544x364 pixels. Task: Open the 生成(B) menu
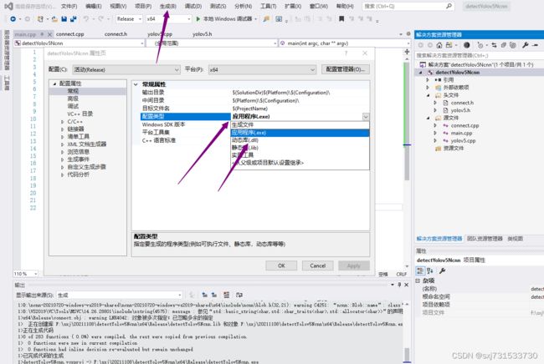tap(168, 6)
